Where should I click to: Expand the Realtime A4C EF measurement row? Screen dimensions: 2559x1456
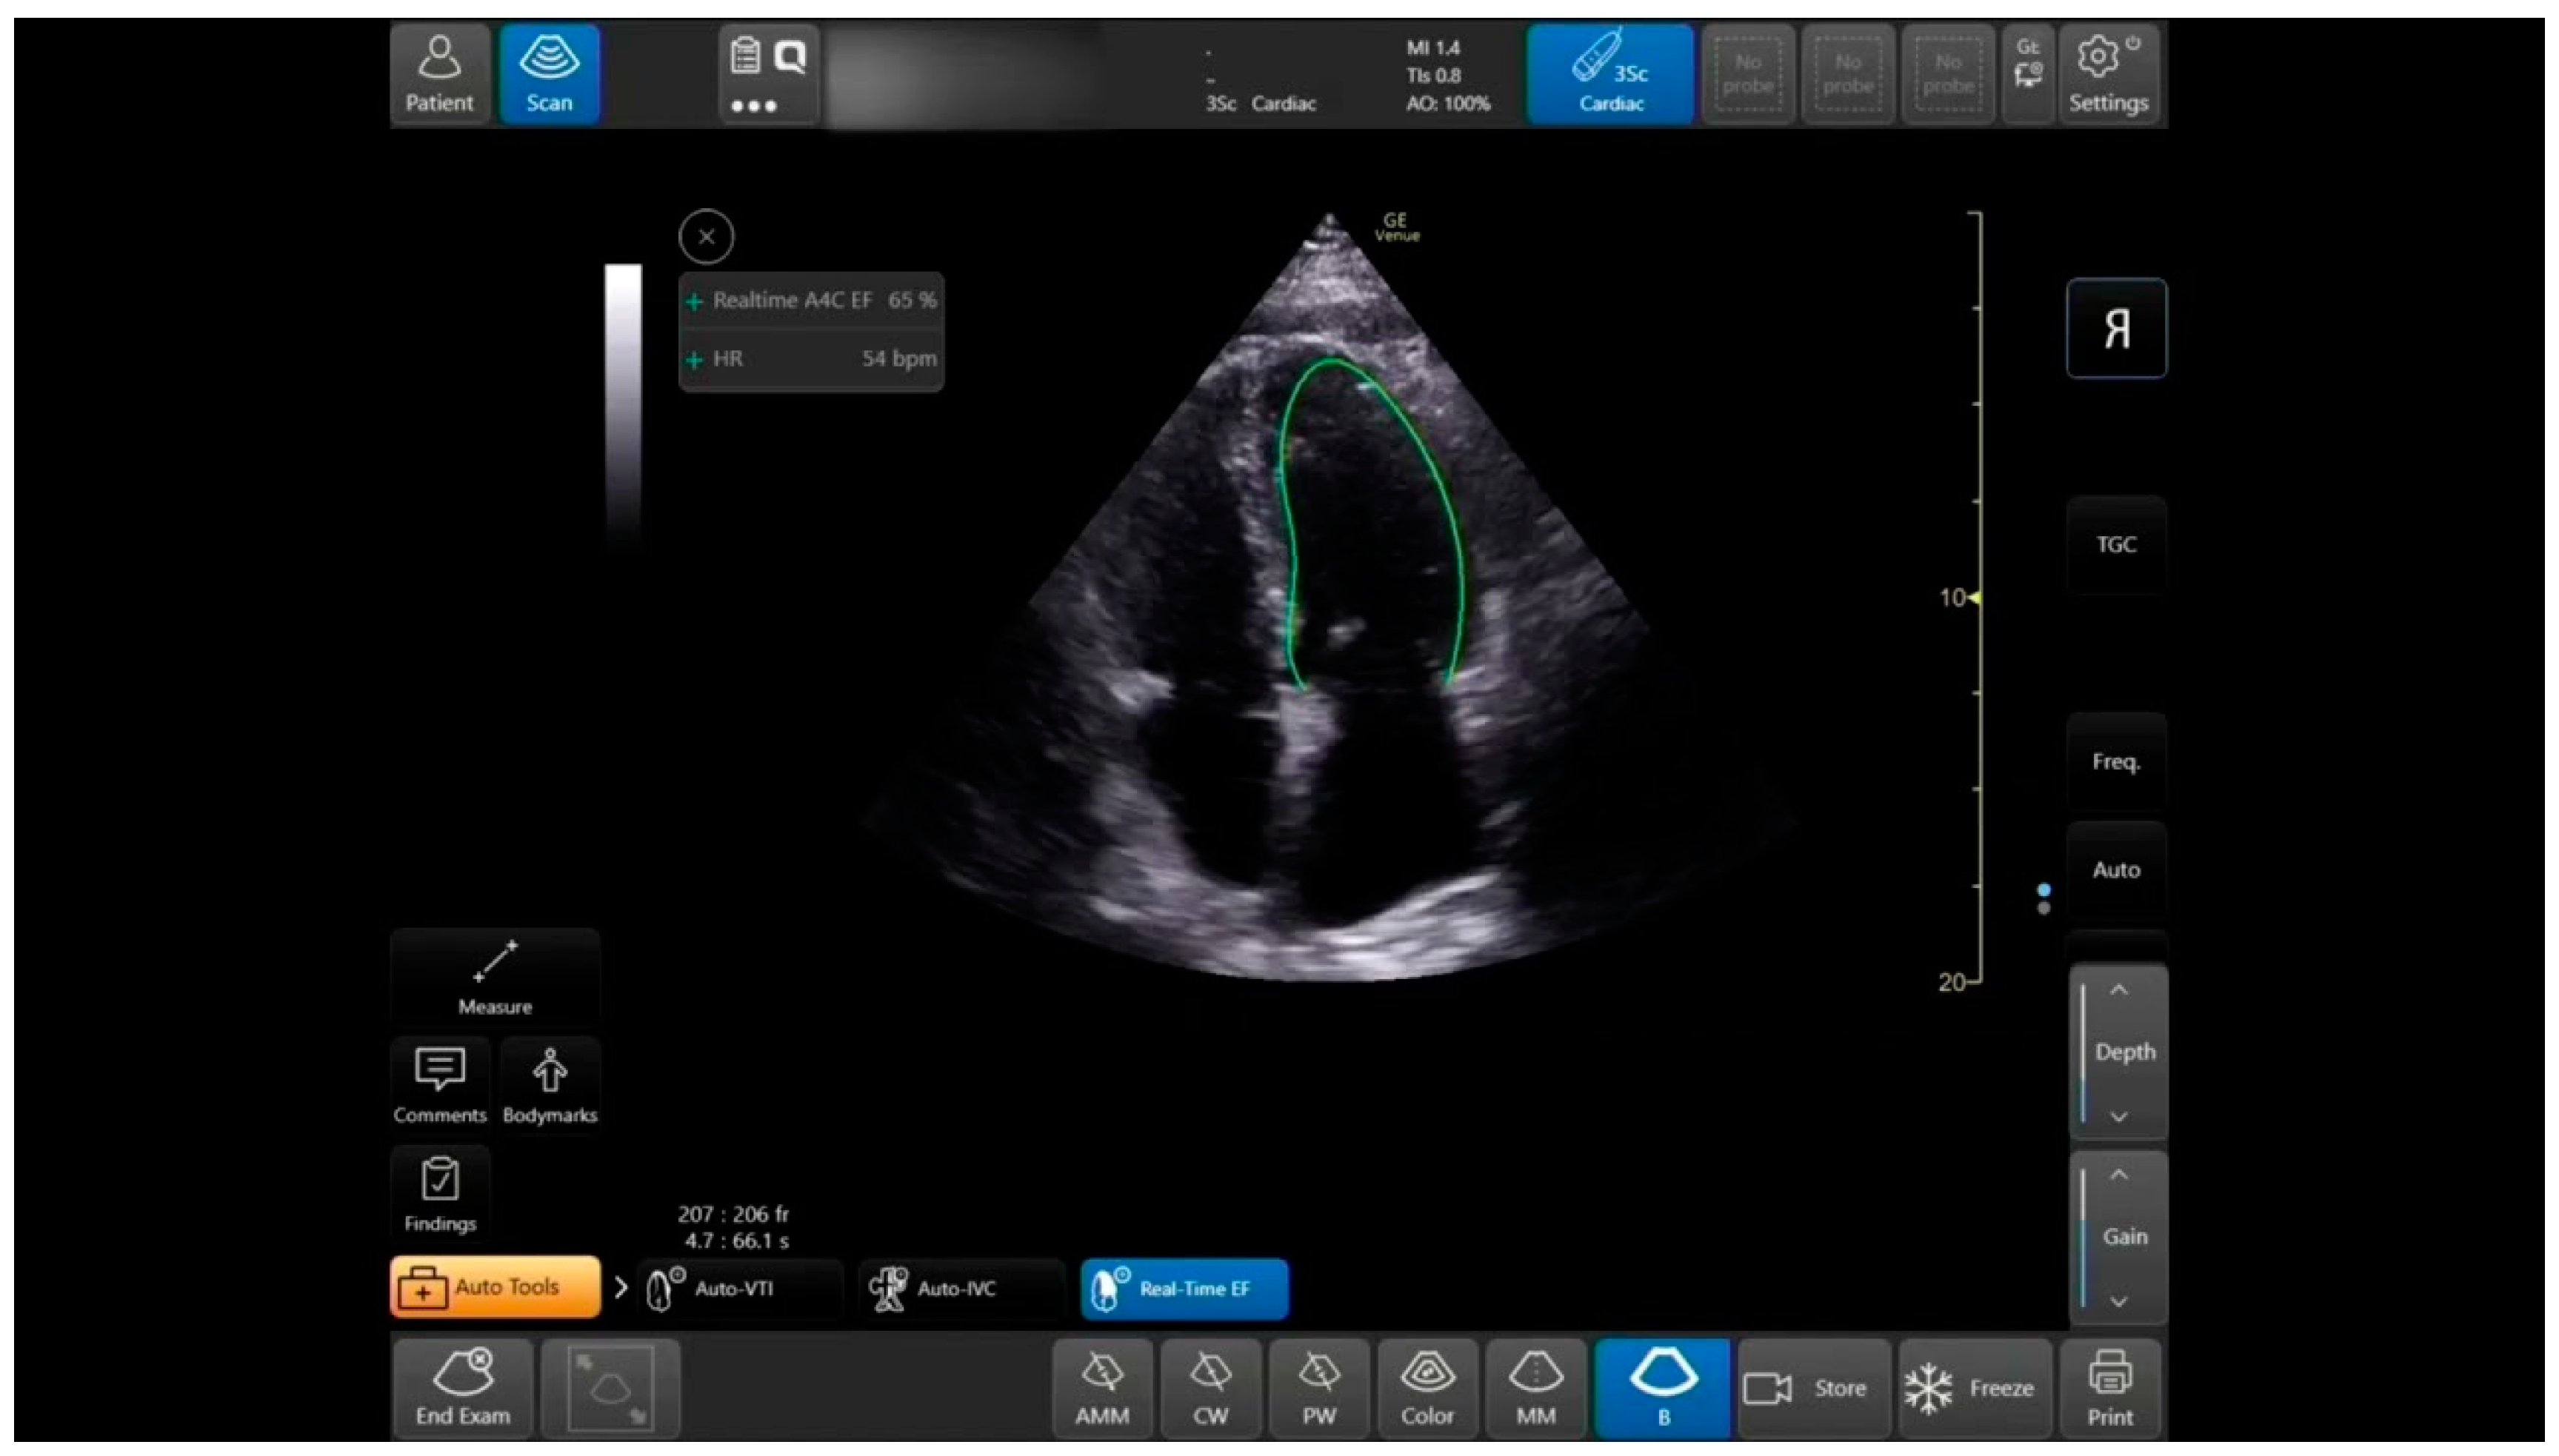click(x=694, y=301)
